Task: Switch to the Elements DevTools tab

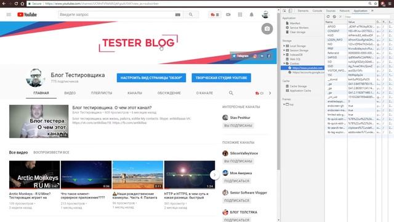Action: 303,11
